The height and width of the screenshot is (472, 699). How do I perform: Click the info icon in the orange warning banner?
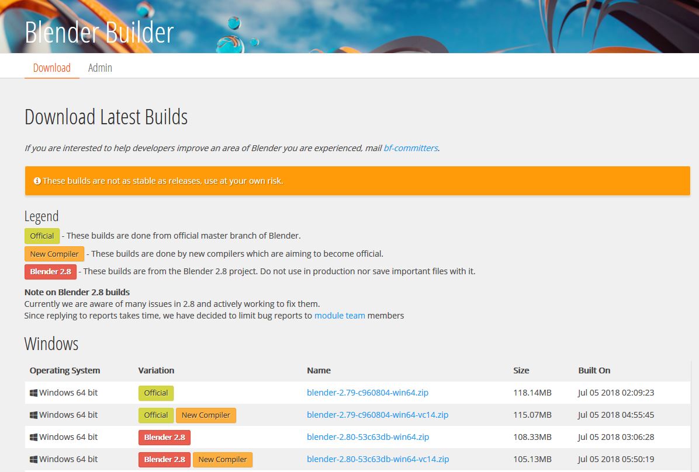[x=37, y=181]
